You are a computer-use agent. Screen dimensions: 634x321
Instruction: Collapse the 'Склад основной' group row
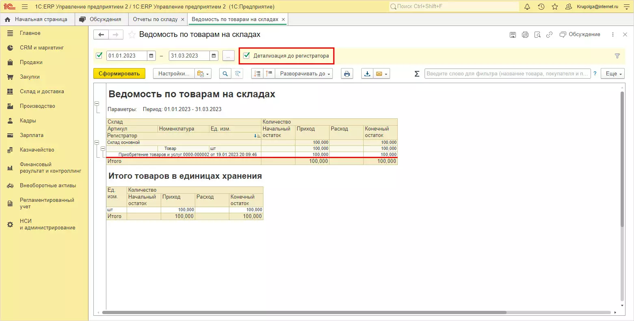coord(97,143)
